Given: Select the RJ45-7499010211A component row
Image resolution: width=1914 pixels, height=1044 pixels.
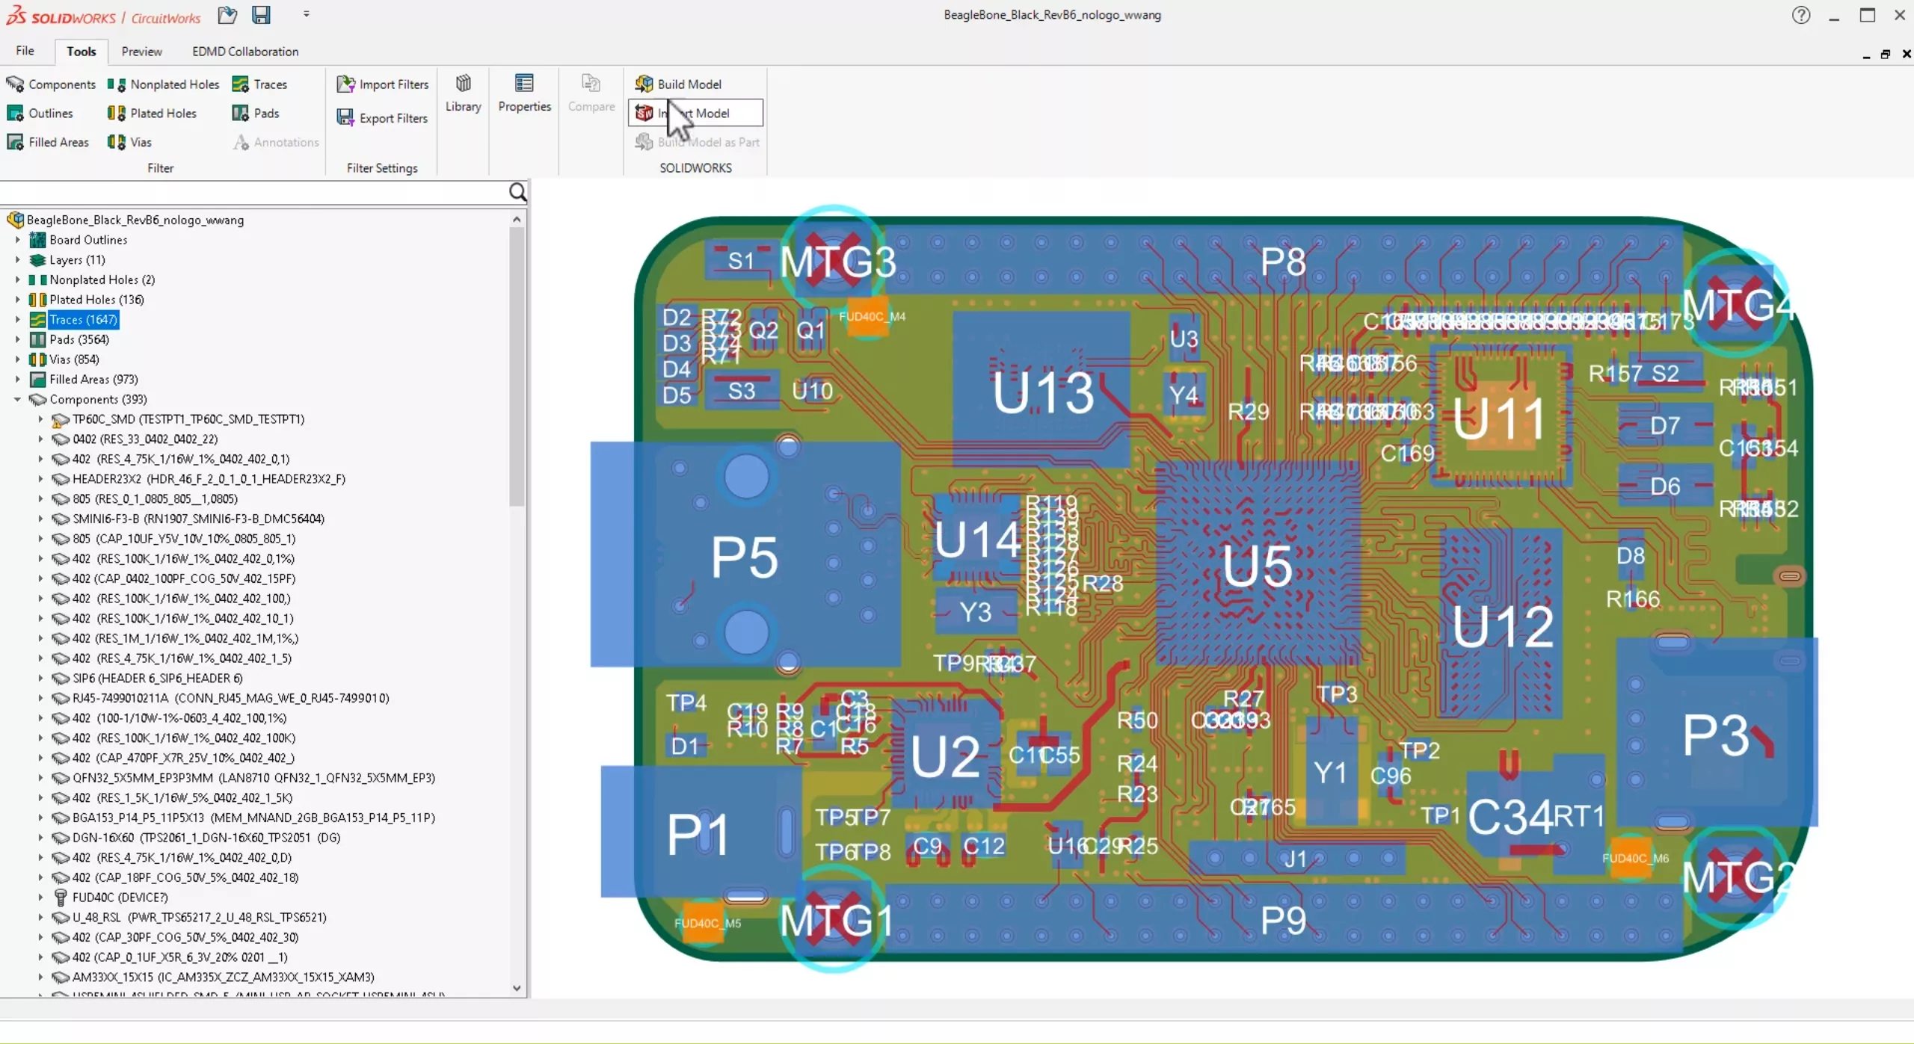Looking at the screenshot, I should point(230,698).
